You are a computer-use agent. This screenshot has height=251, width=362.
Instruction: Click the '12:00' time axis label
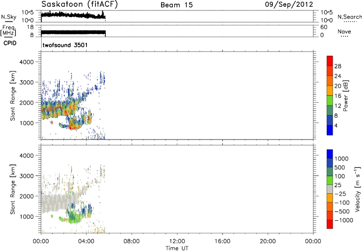177,241
